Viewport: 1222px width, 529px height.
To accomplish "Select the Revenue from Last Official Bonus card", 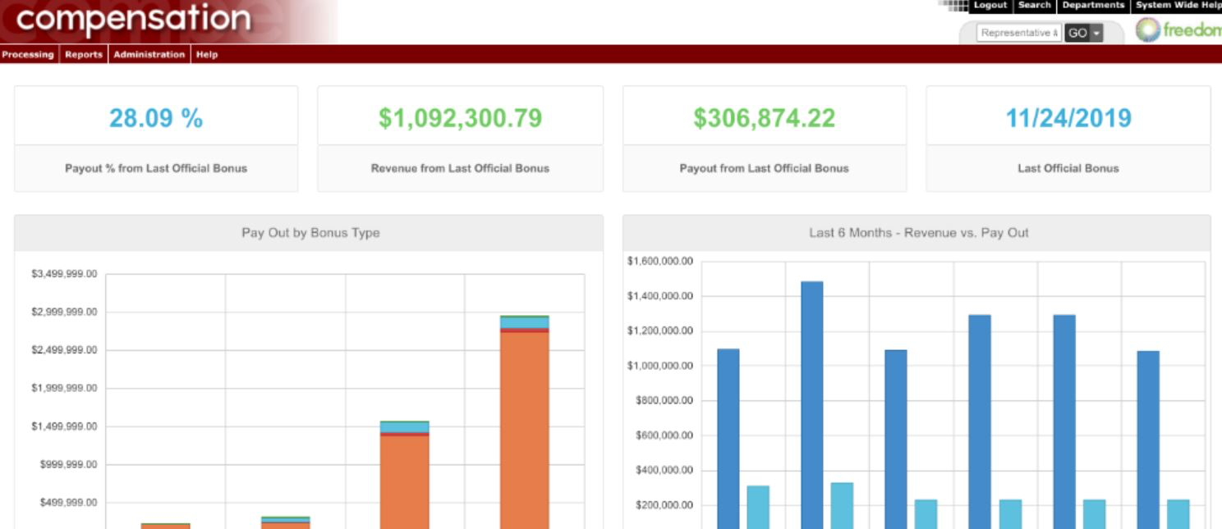I will pyautogui.click(x=460, y=138).
